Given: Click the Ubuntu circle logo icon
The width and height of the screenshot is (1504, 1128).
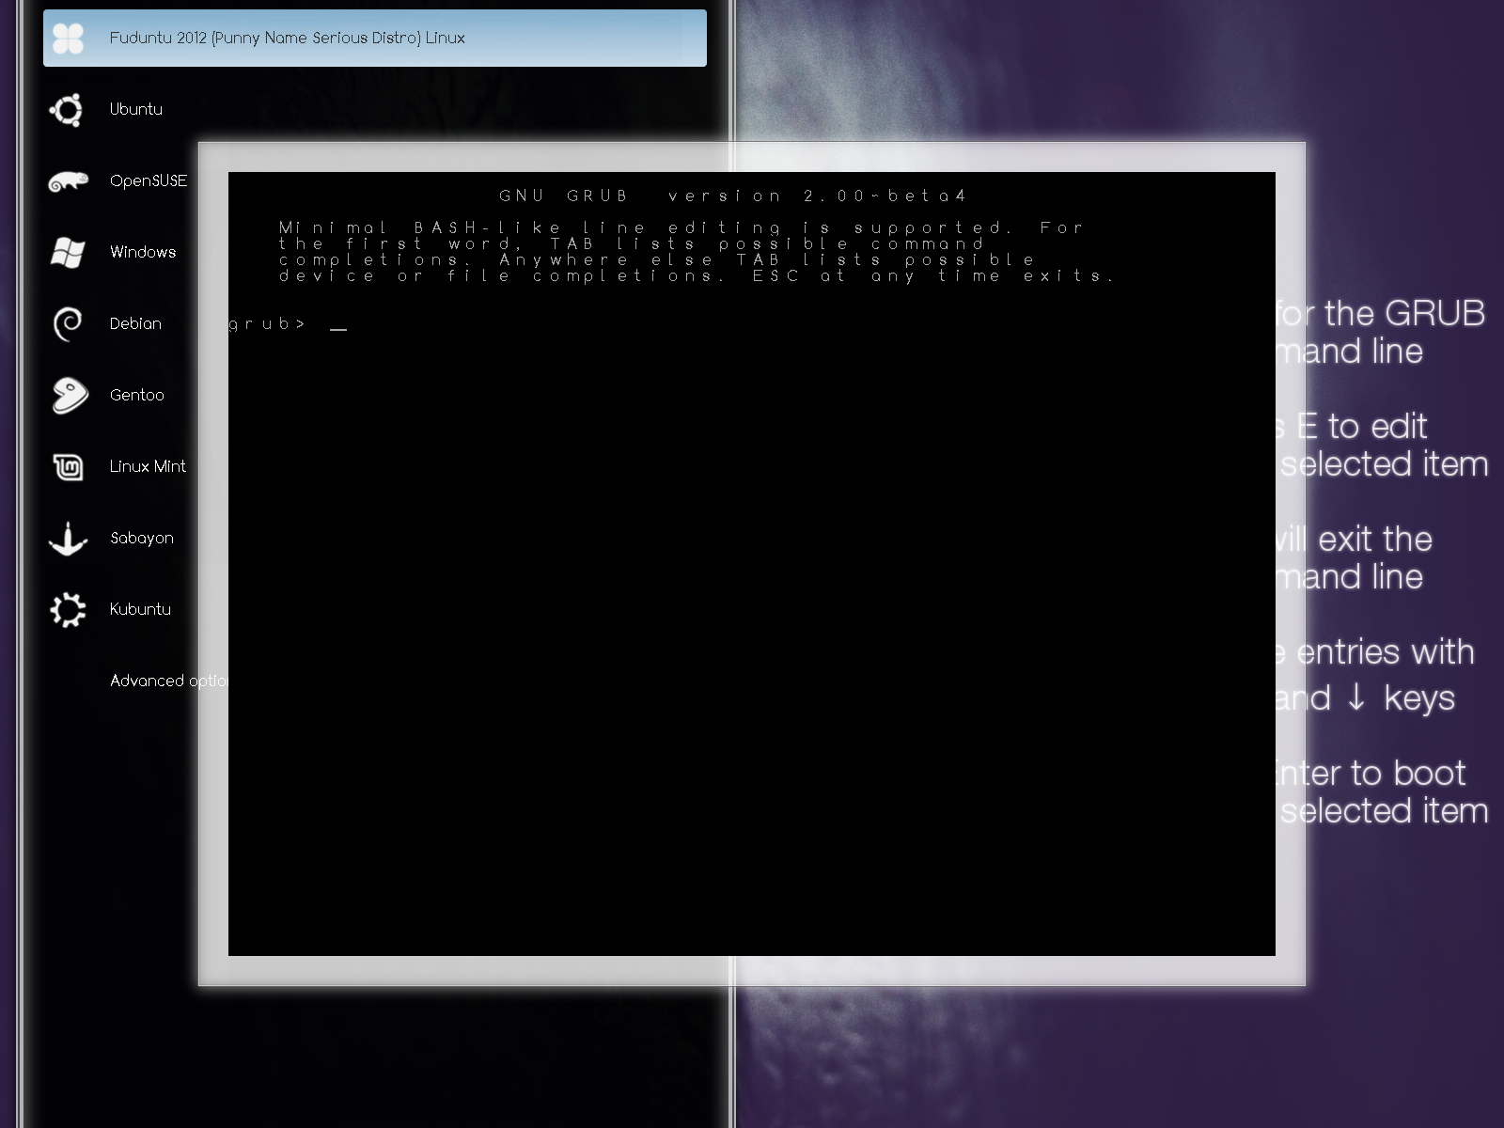Looking at the screenshot, I should (x=68, y=110).
